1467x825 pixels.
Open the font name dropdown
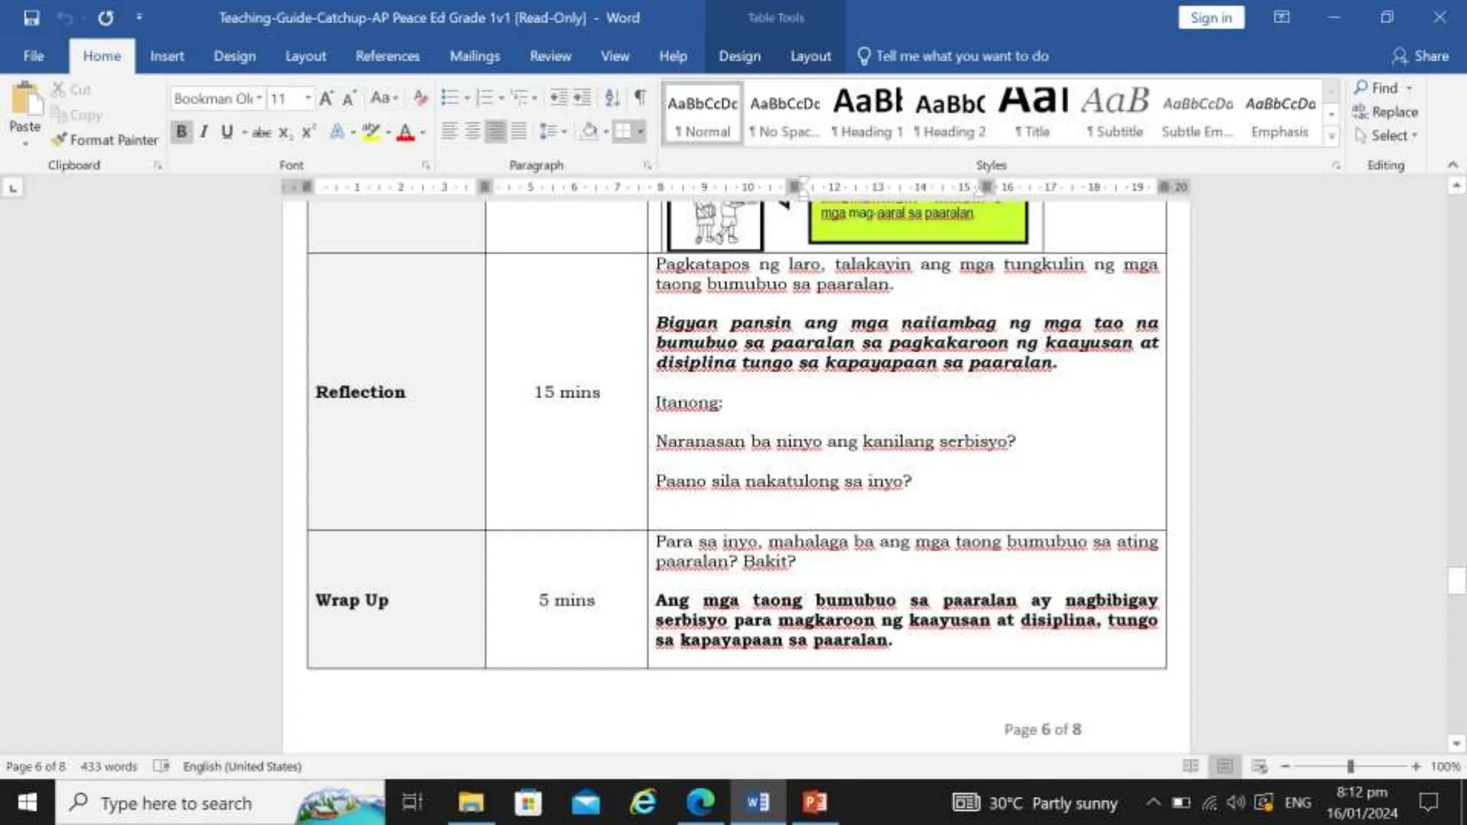259,98
